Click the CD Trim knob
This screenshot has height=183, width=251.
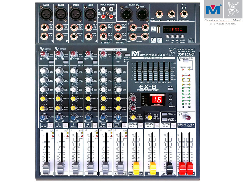pos(103,55)
